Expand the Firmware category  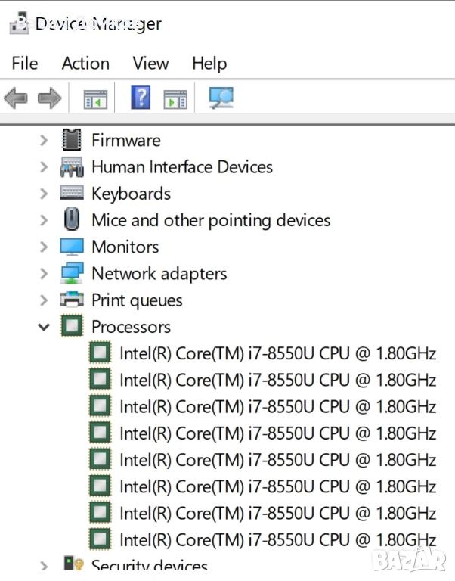click(x=44, y=141)
